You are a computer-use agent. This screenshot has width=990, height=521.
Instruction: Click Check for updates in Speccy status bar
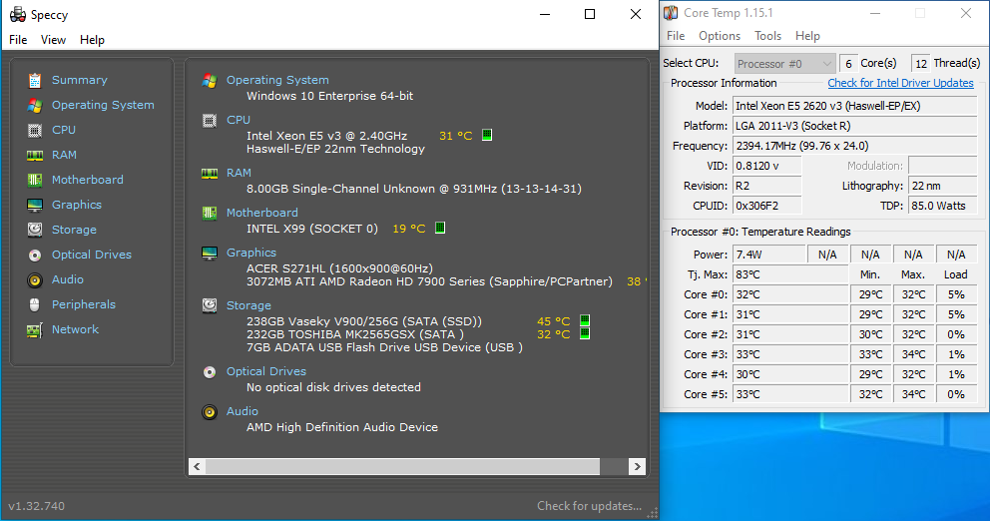[589, 506]
